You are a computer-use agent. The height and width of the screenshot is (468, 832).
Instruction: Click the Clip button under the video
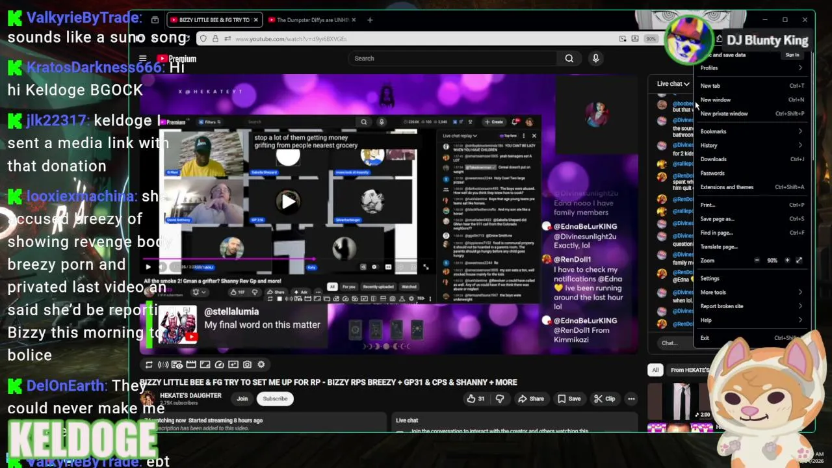604,399
